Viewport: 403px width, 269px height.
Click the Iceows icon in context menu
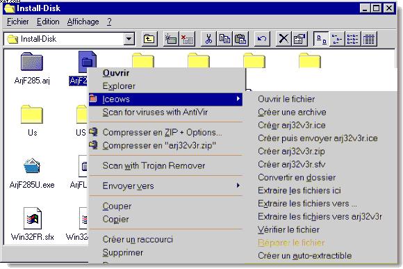point(93,99)
